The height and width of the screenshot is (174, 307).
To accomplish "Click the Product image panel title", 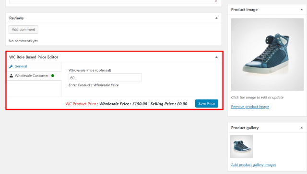I will pyautogui.click(x=244, y=10).
